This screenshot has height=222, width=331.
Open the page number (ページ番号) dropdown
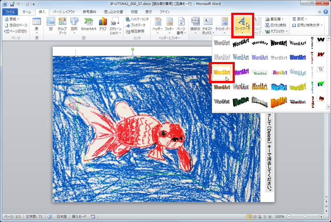(181, 26)
